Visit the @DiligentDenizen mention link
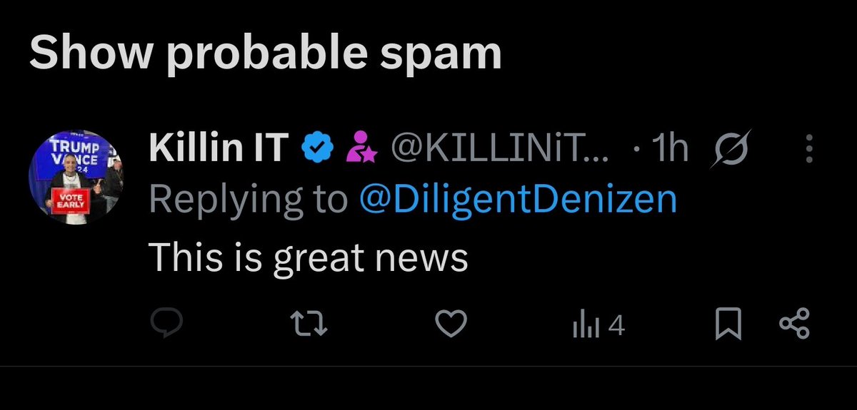The width and height of the screenshot is (857, 410). pyautogui.click(x=518, y=200)
